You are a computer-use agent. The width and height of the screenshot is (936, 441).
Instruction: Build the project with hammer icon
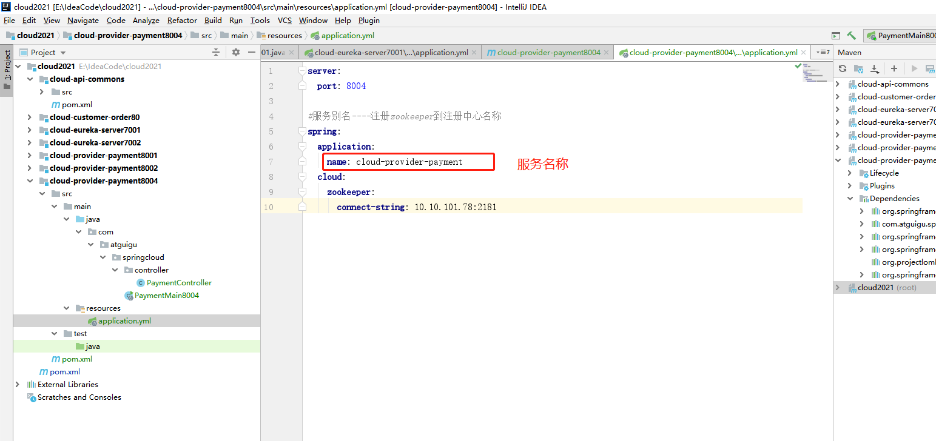[x=852, y=36]
